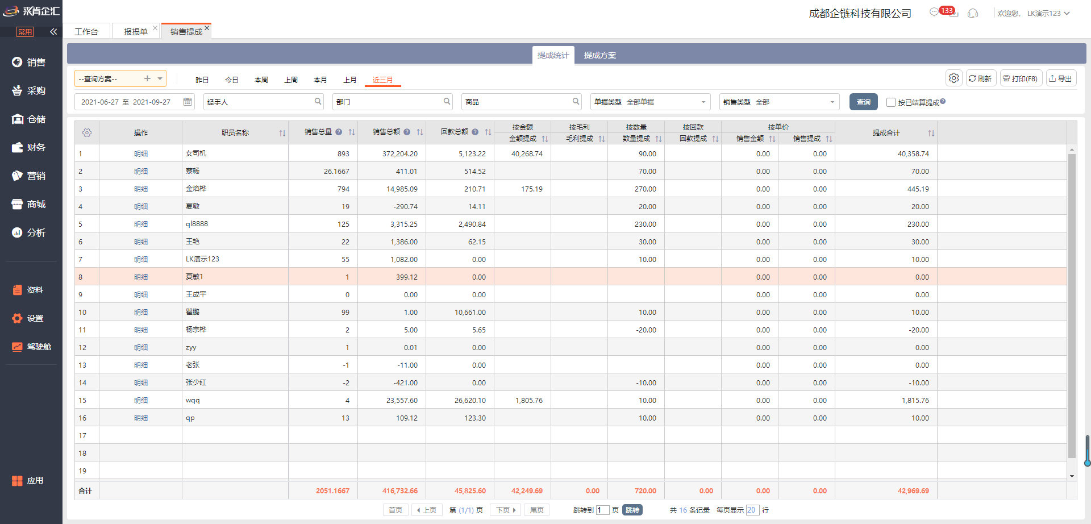Expand the 查询方案 dropdown
The width and height of the screenshot is (1091, 524).
point(160,78)
